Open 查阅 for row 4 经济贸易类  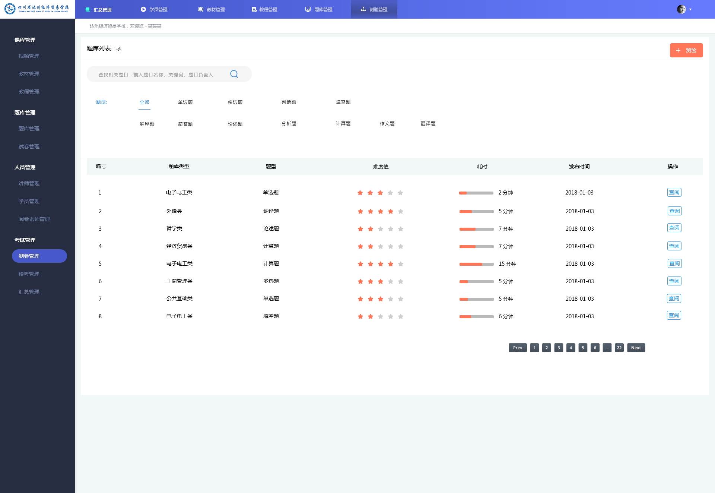tap(674, 246)
